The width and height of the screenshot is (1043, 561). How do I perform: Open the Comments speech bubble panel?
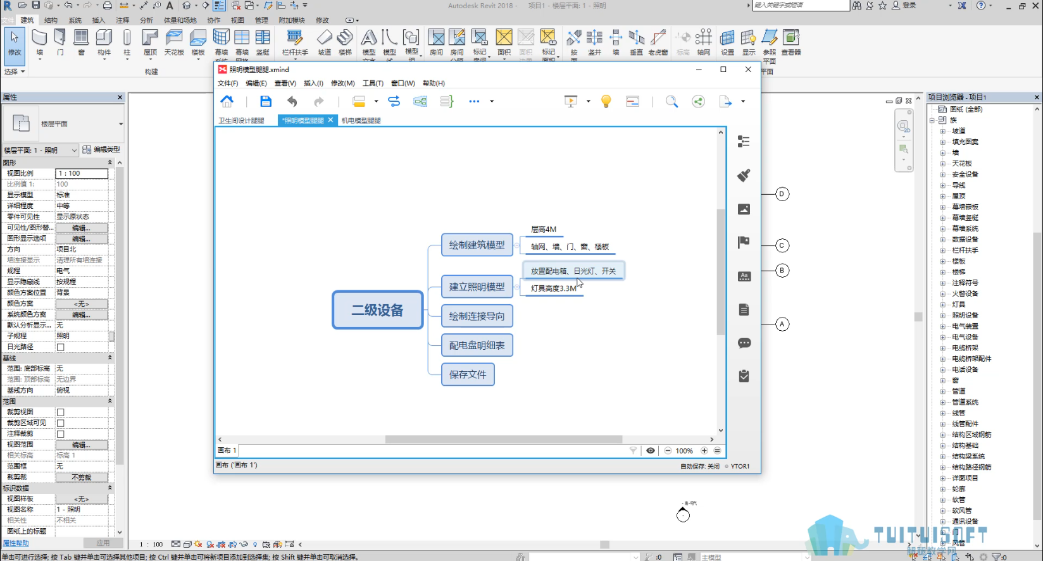coord(744,343)
